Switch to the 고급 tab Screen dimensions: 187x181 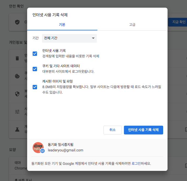pyautogui.click(x=132, y=25)
